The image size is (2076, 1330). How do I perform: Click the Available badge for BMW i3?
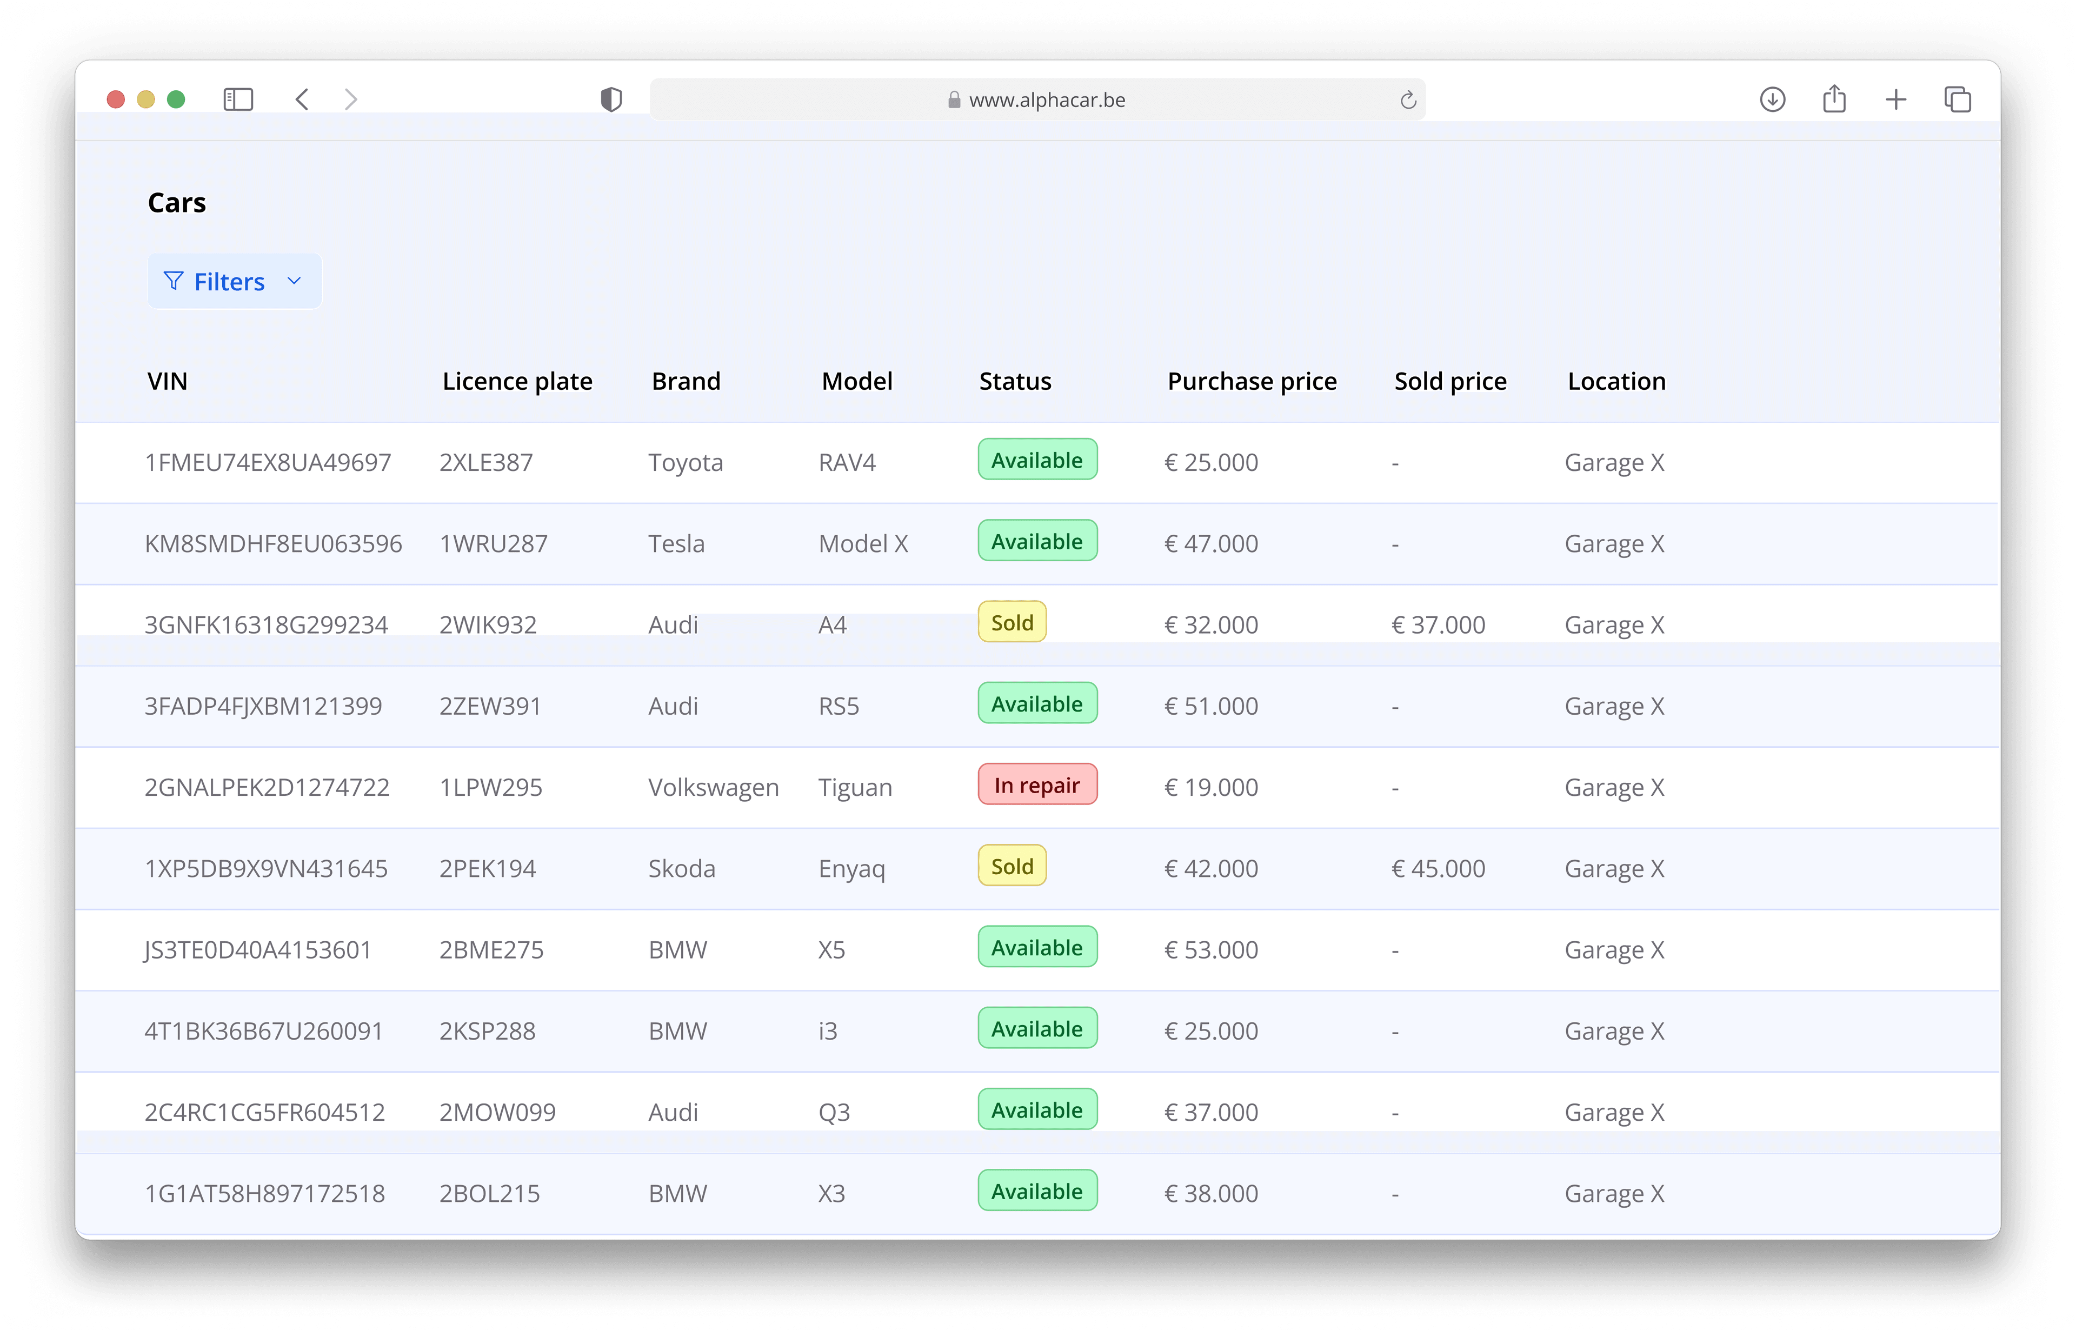point(1037,1028)
